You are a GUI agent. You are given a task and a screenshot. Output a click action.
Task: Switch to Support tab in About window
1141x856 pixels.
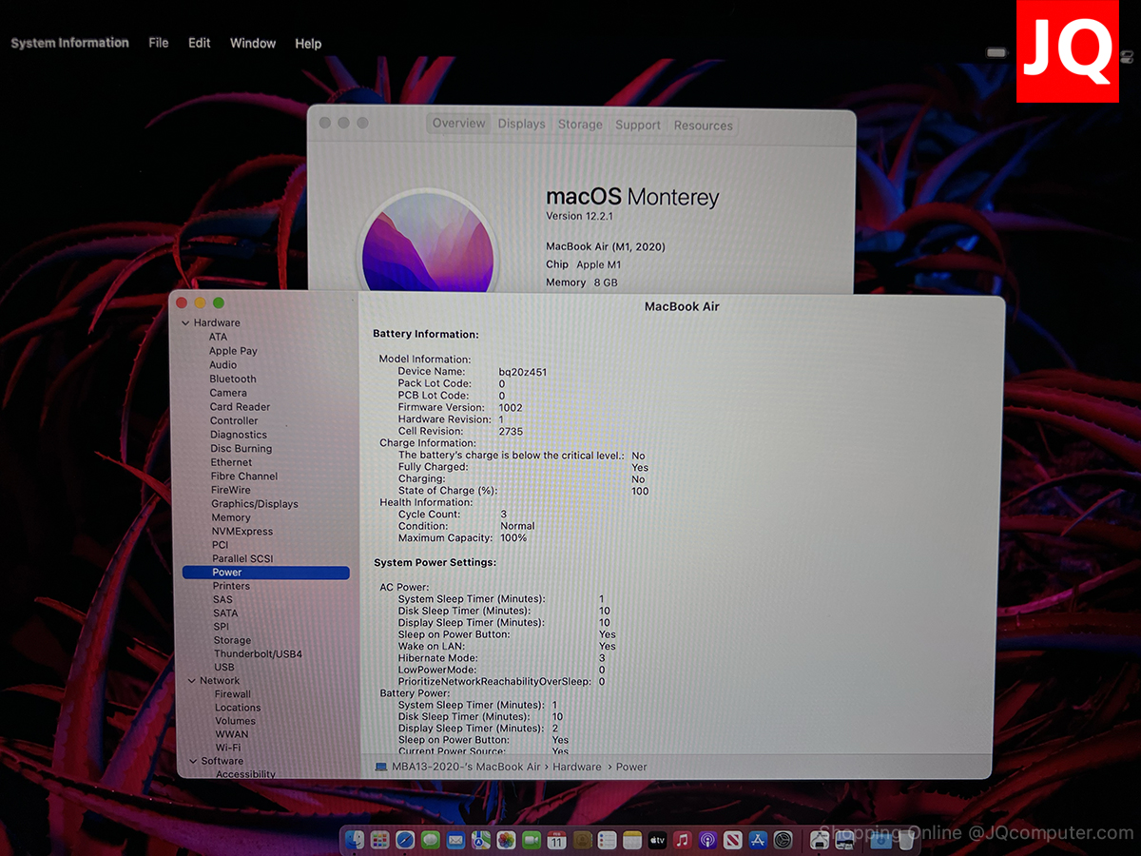[x=638, y=125]
